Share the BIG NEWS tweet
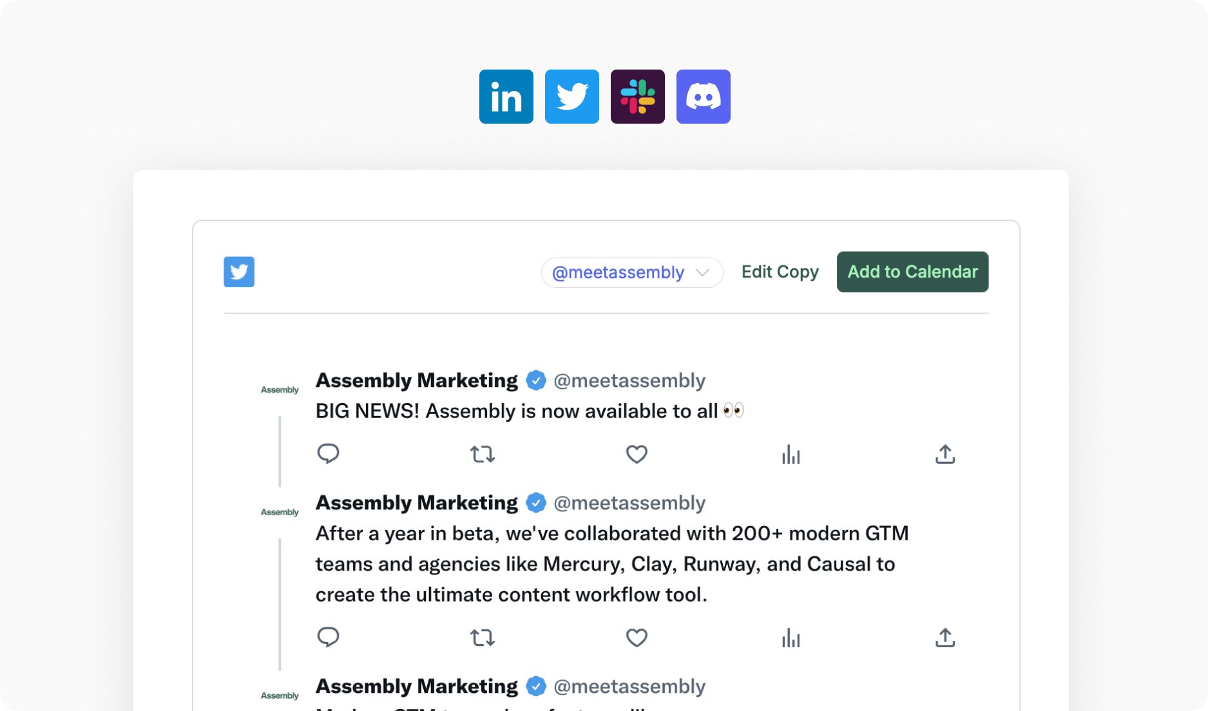The height and width of the screenshot is (711, 1208). tap(945, 454)
